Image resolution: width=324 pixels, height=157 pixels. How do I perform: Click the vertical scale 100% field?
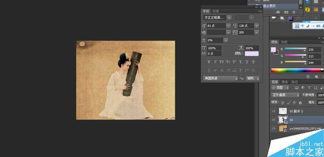(214, 48)
